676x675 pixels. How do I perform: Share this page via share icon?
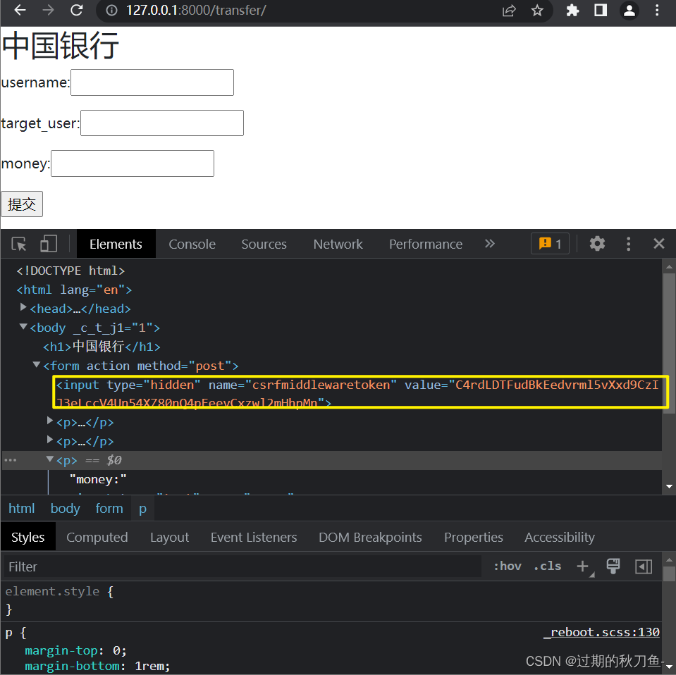click(509, 11)
